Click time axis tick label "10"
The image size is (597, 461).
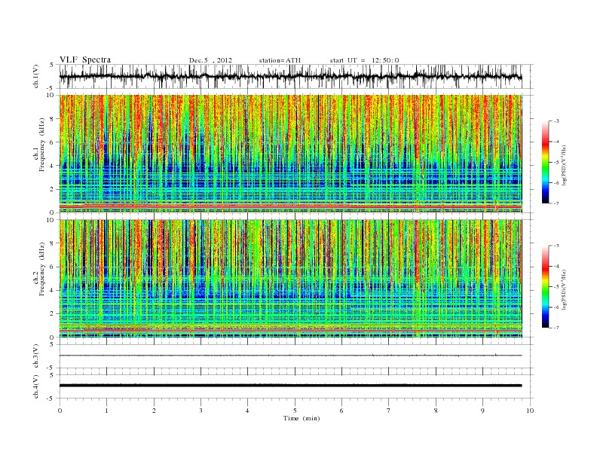click(530, 411)
